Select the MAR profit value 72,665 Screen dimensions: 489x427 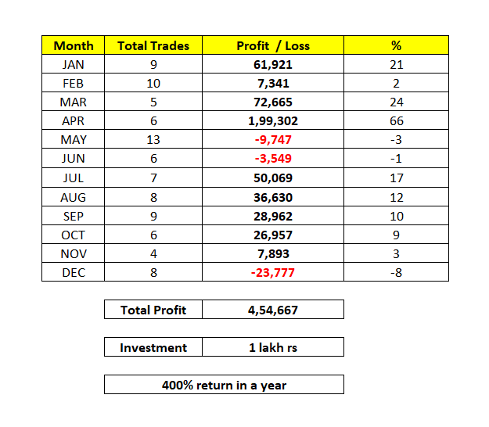(x=273, y=102)
